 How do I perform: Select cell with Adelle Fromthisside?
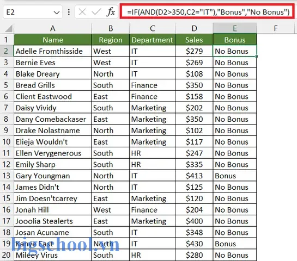pyautogui.click(x=53, y=51)
